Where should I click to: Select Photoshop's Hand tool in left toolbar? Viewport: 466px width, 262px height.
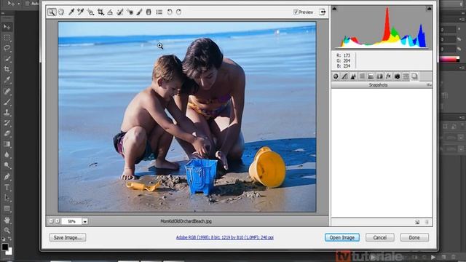tap(7, 220)
